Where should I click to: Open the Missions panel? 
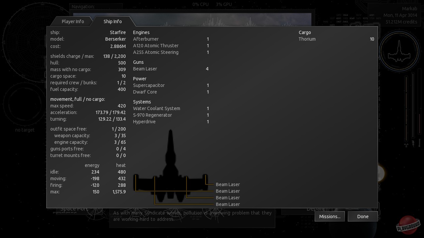tap(330, 217)
